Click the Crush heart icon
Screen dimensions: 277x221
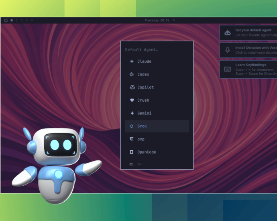pyautogui.click(x=132, y=100)
